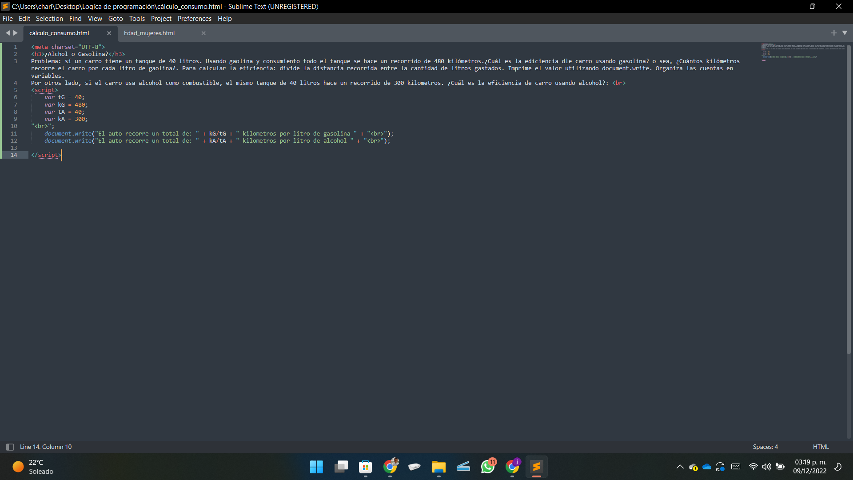Click the opening script tag

[x=44, y=90]
